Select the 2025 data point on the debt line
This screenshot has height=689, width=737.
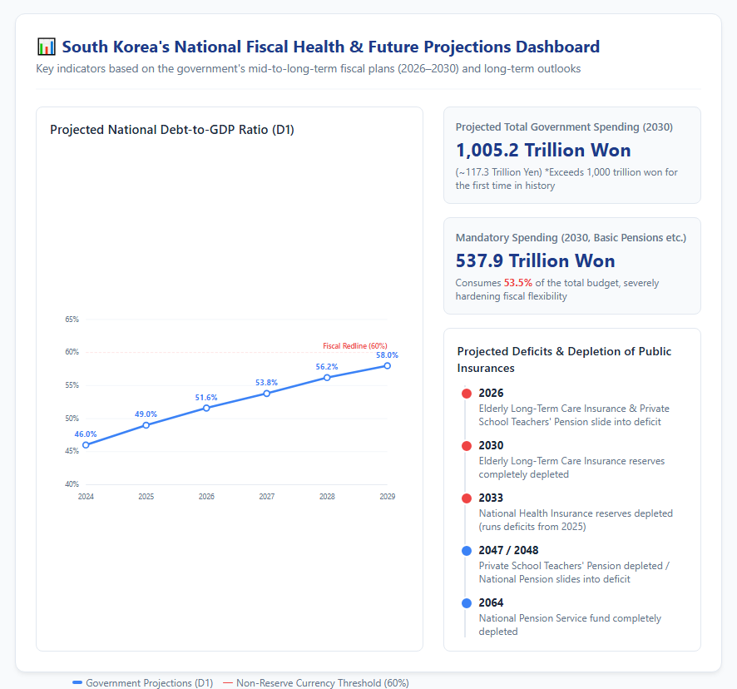tap(146, 425)
